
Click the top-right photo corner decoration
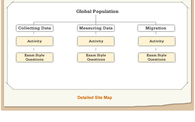coord(185,5)
